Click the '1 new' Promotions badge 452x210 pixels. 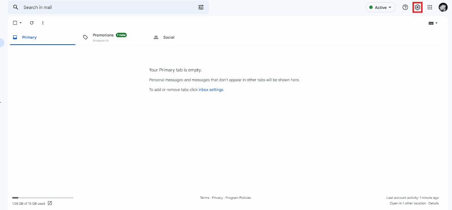coord(121,35)
